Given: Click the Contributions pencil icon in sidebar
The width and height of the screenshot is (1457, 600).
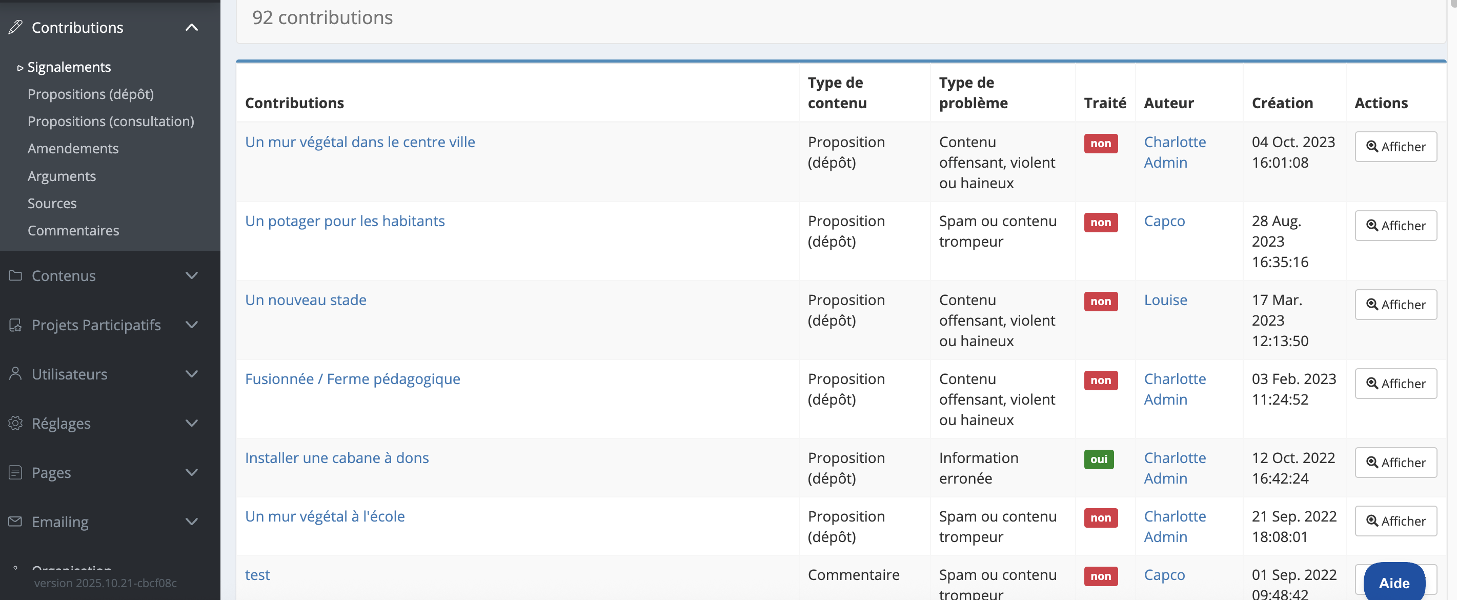Looking at the screenshot, I should point(15,27).
